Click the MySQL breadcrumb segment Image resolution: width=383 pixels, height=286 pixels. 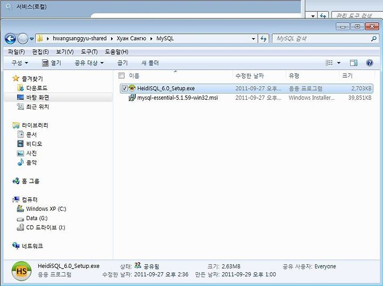165,39
